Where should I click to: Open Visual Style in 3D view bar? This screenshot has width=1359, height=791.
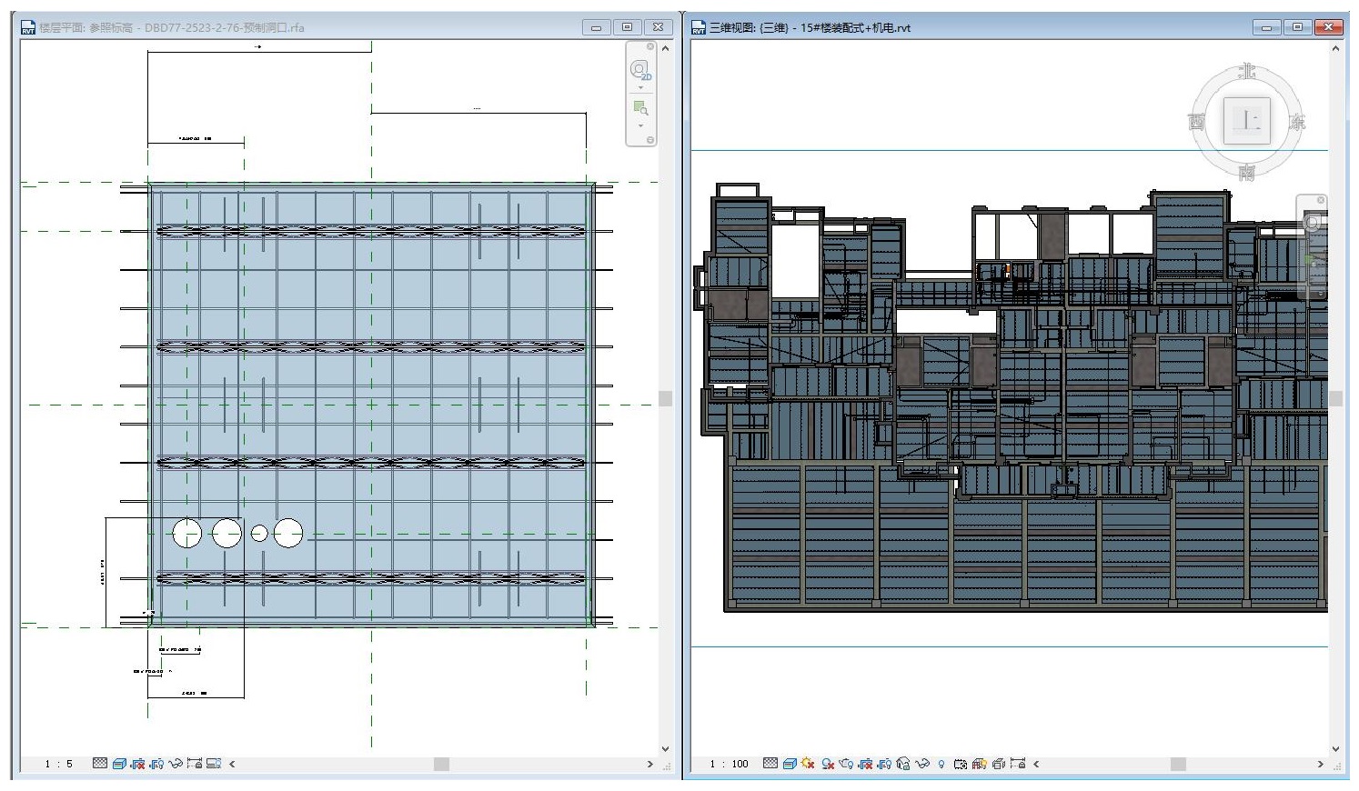point(790,764)
